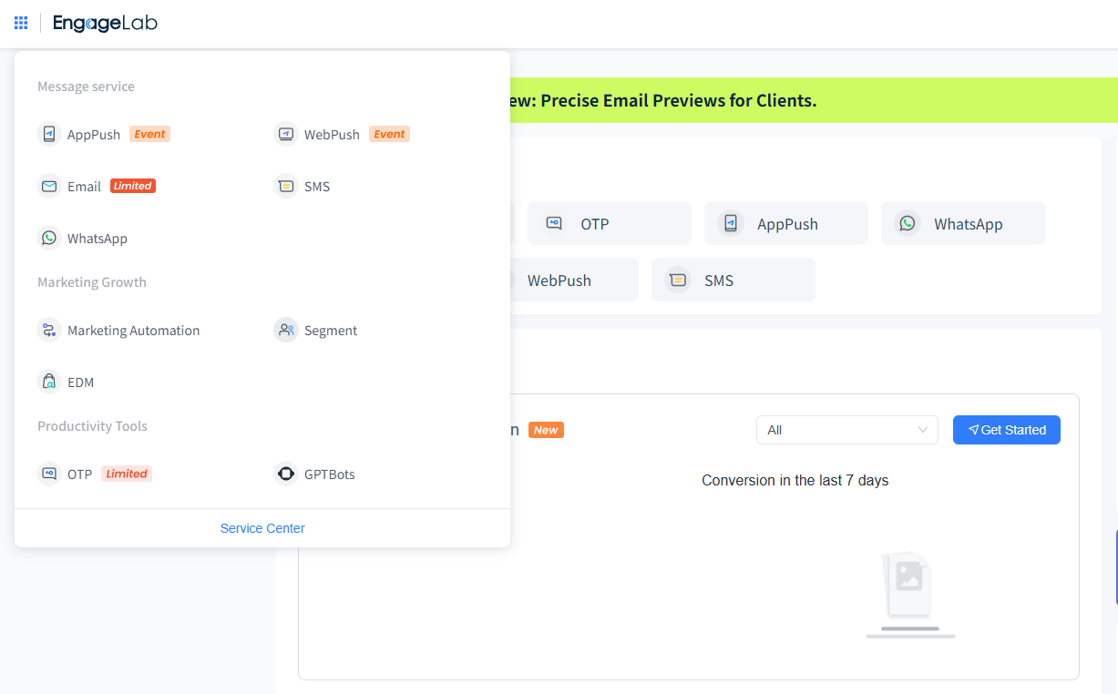
Task: Click the OTP card icon on dashboard
Action: point(554,223)
